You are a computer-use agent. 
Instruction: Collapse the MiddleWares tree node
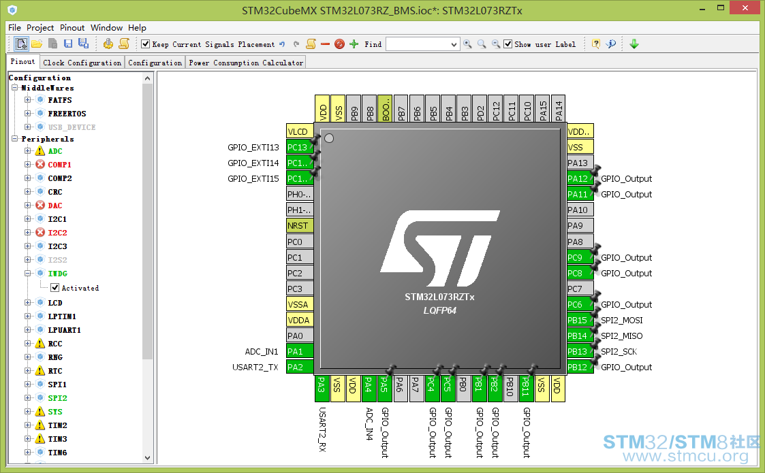pos(14,88)
